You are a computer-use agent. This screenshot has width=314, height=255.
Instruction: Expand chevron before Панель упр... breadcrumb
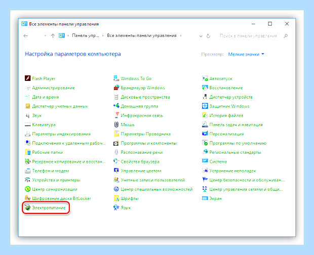pyautogui.click(x=68, y=35)
